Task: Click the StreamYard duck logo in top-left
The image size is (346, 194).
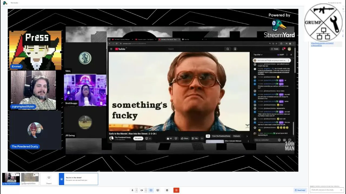Action: (5, 3)
